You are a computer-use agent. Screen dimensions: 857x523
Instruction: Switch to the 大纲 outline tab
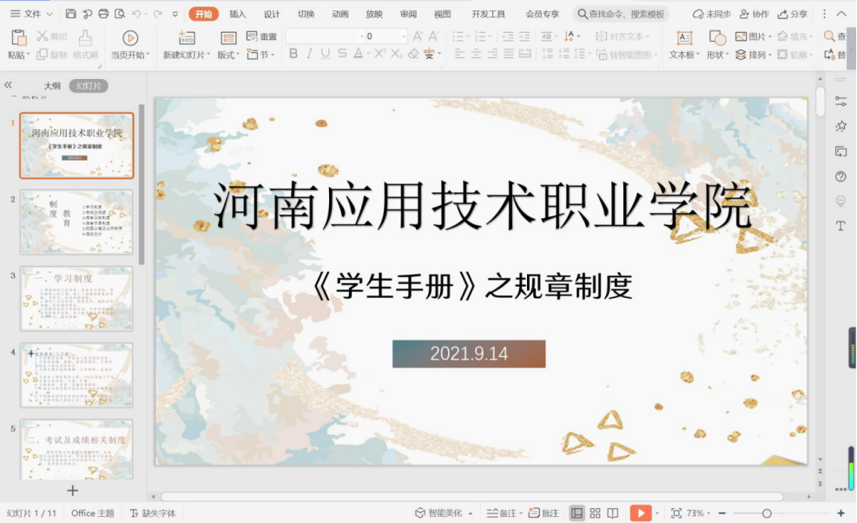coord(52,86)
